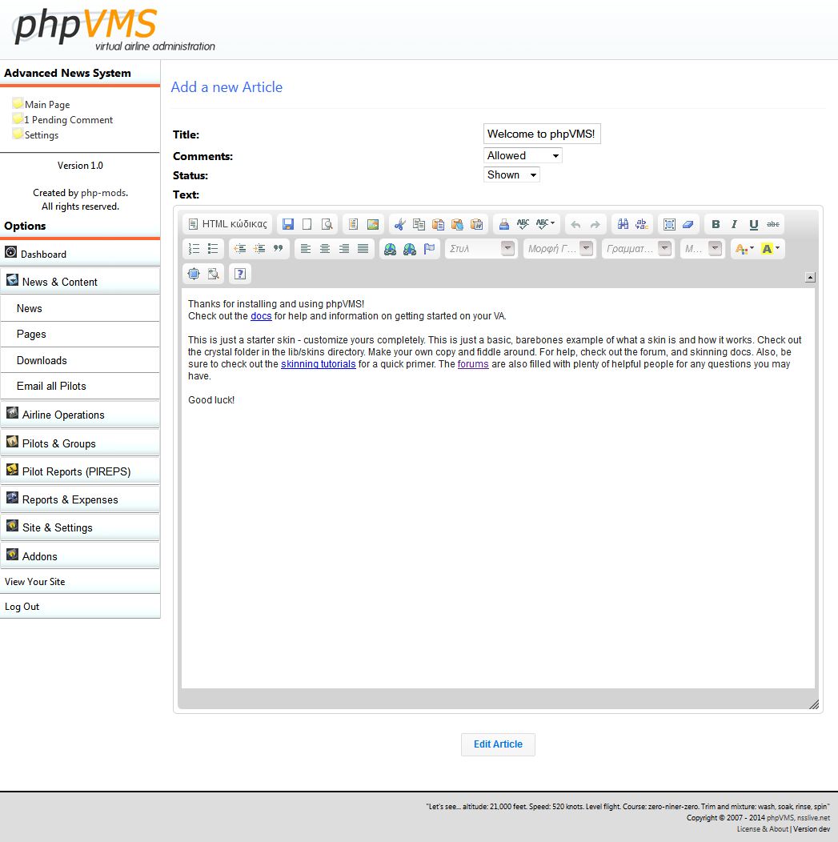Open the Reports & Expenses menu

[81, 499]
